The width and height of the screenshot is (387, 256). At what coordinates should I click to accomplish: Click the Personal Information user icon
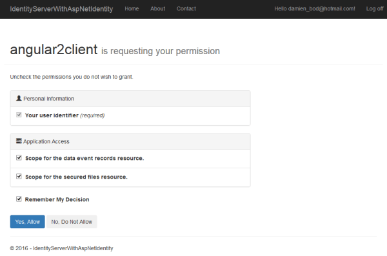tap(19, 98)
